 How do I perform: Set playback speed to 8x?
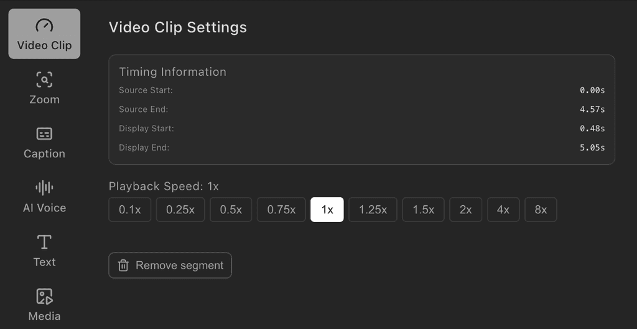(x=541, y=210)
